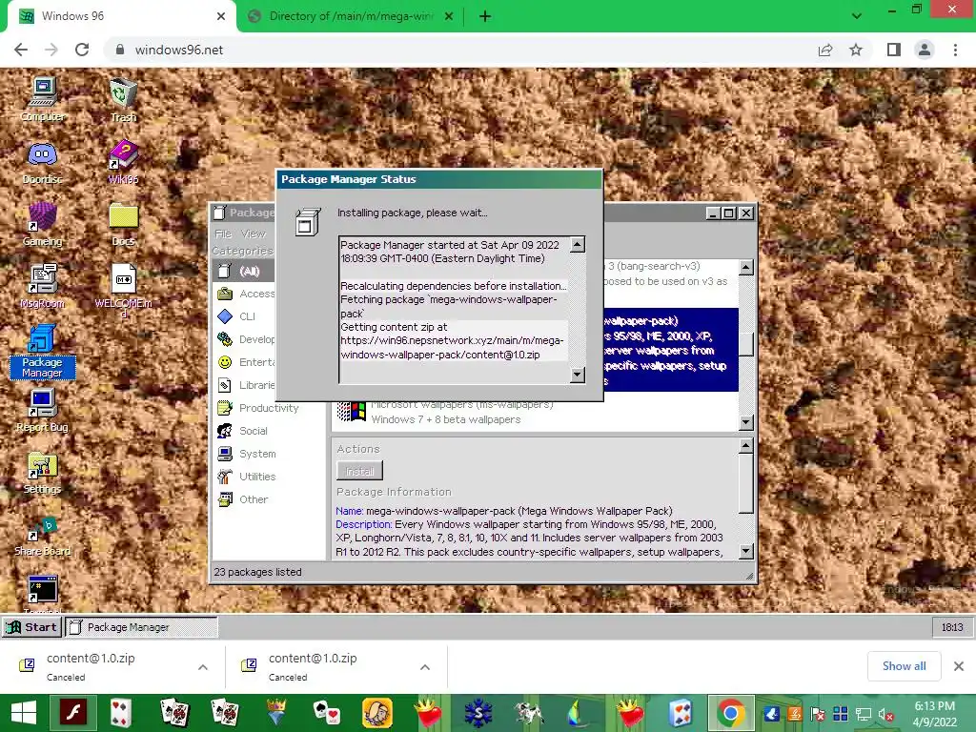Close the downloads bar
This screenshot has width=976, height=732.
pyautogui.click(x=959, y=666)
